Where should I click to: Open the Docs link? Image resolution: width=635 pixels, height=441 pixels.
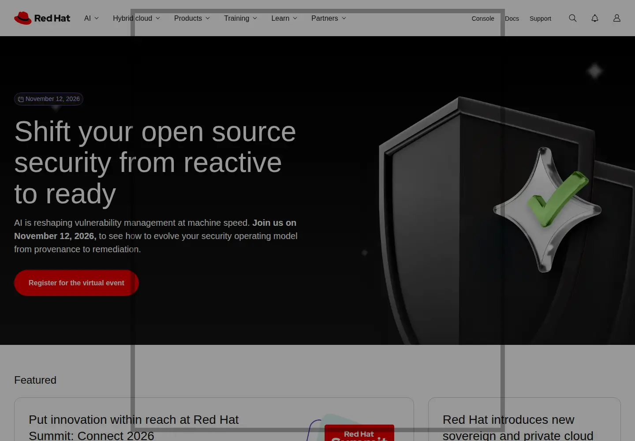(x=512, y=19)
